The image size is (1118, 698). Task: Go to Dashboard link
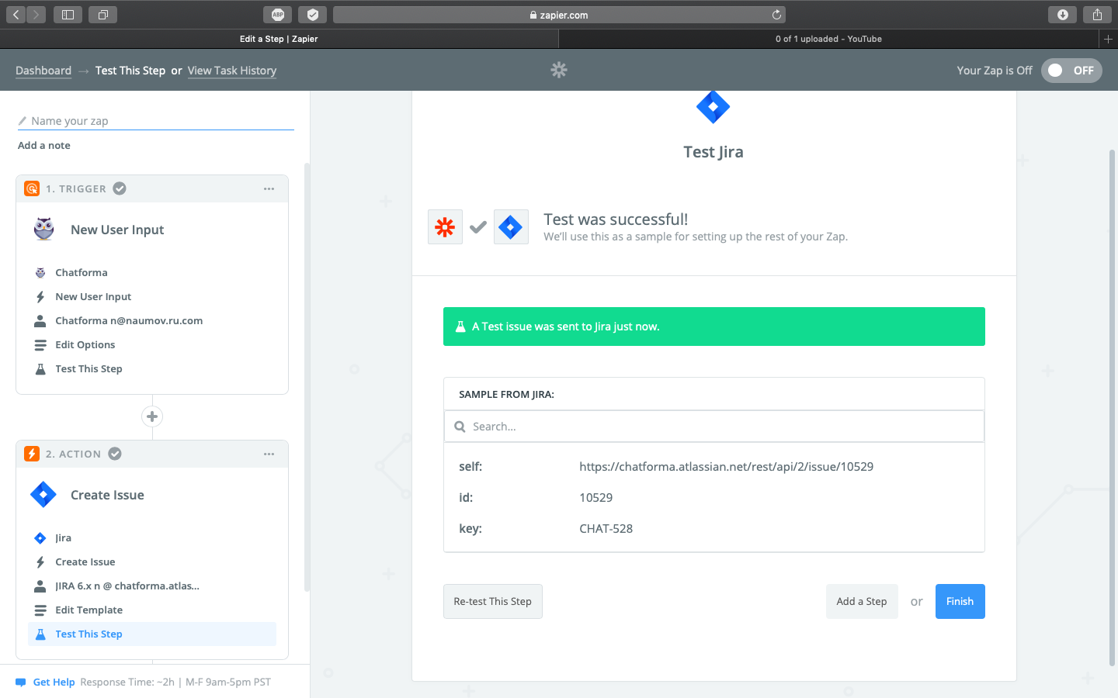coord(43,71)
